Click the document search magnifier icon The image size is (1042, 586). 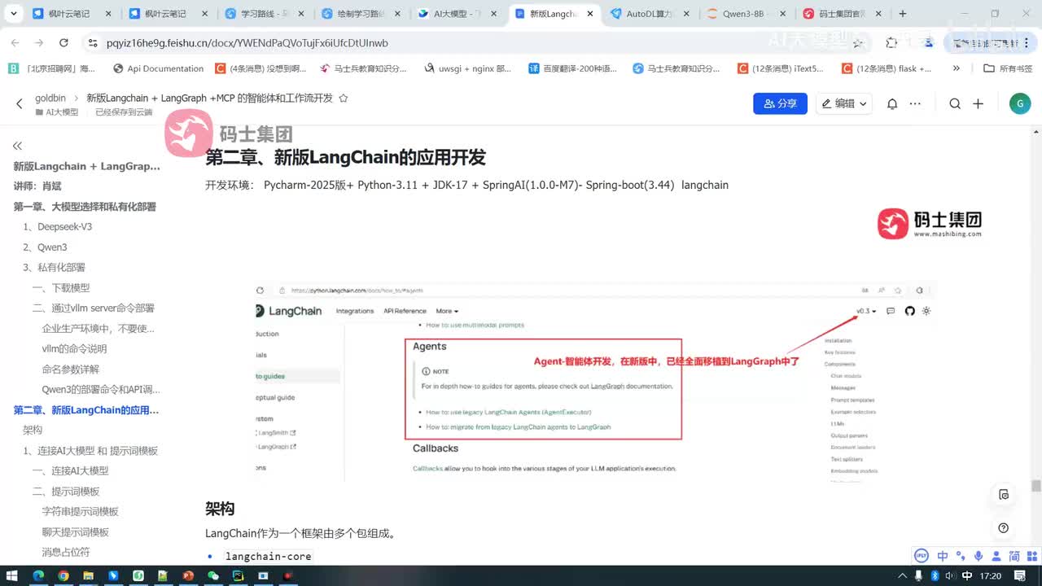pyautogui.click(x=955, y=103)
